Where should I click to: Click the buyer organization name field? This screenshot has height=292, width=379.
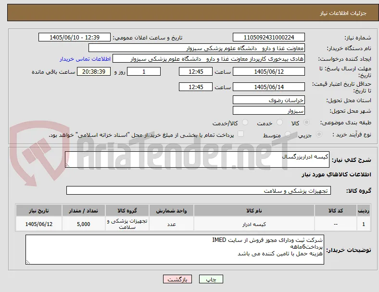coord(197,48)
